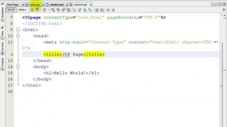This screenshot has height=127, width=227.
Task: Click the navigate Back toolbar icon
Action: click(37, 10)
